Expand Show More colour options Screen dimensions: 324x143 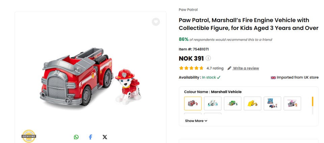tap(196, 121)
